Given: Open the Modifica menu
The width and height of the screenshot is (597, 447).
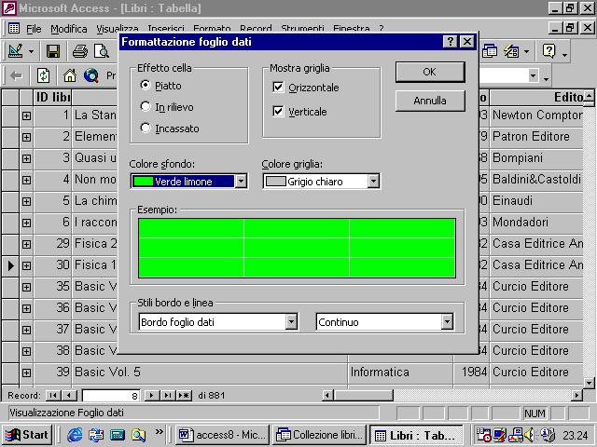Looking at the screenshot, I should [x=68, y=29].
